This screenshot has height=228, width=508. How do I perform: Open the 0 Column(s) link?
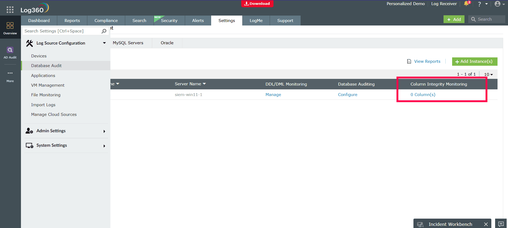(423, 95)
